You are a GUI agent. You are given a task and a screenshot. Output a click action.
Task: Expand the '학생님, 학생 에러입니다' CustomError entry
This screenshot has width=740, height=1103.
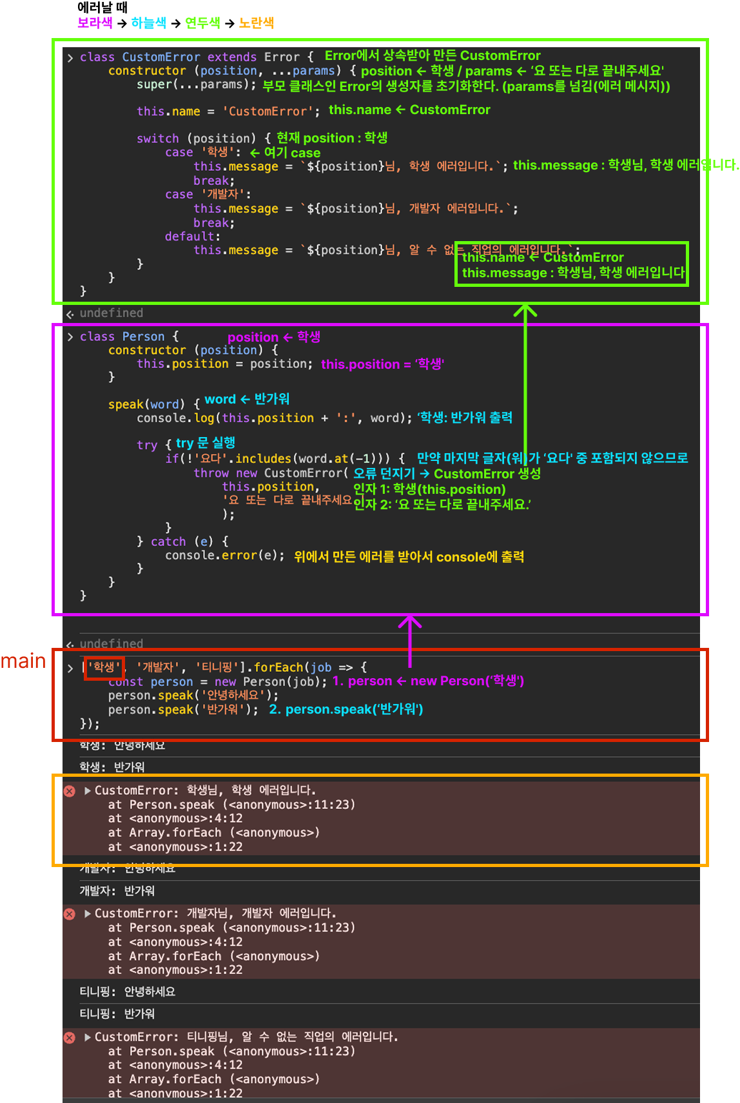pos(88,790)
